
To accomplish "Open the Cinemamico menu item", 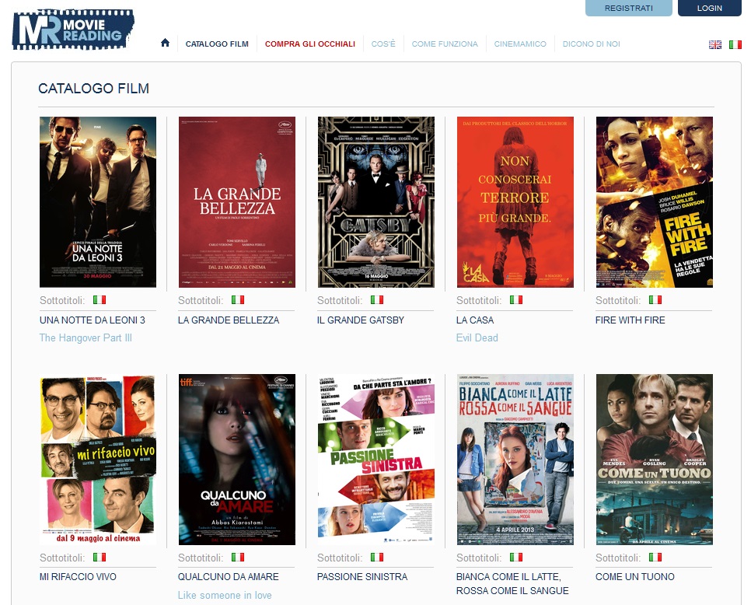I will 520,44.
